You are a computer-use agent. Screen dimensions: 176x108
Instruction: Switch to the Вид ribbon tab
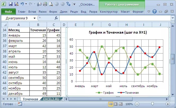83,12
